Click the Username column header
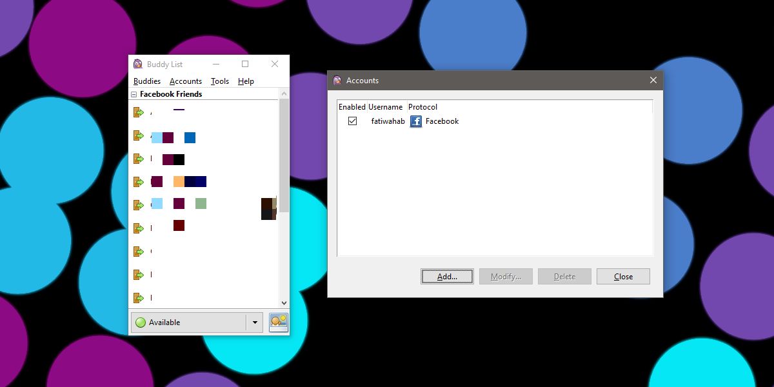774x387 pixels. [386, 107]
